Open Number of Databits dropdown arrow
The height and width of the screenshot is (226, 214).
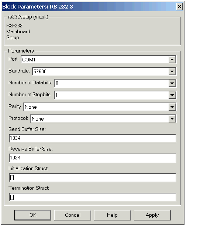[x=172, y=83]
